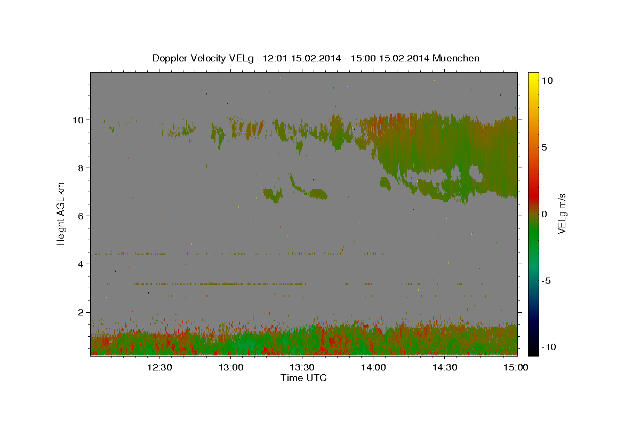Image resolution: width=640 pixels, height=427 pixels.
Task: Click the 14:00 time tick label
Action: (373, 367)
